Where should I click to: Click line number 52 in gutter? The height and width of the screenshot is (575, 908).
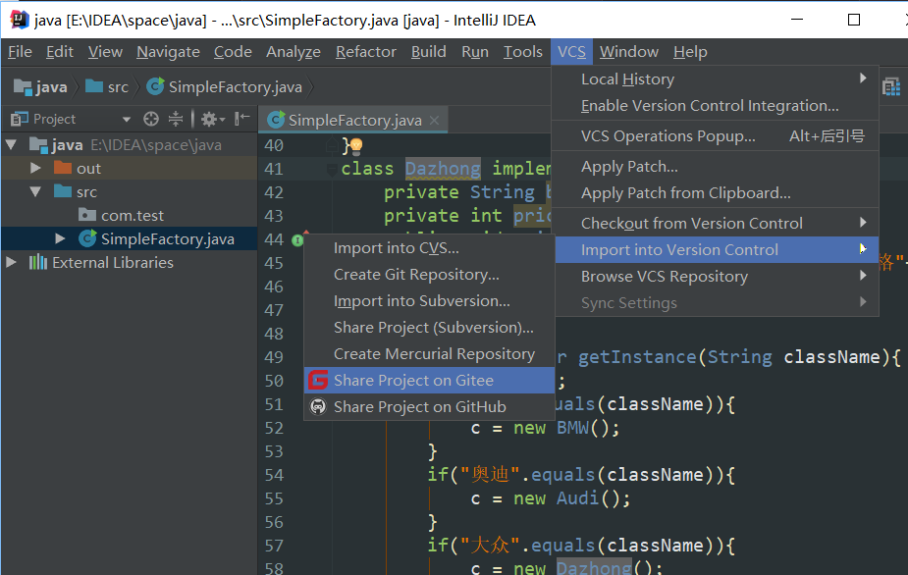point(274,428)
